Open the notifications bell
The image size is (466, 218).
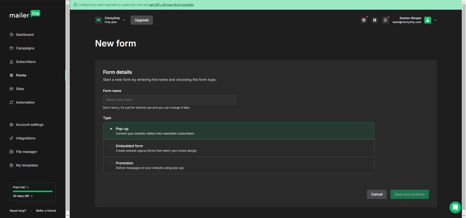pos(385,20)
